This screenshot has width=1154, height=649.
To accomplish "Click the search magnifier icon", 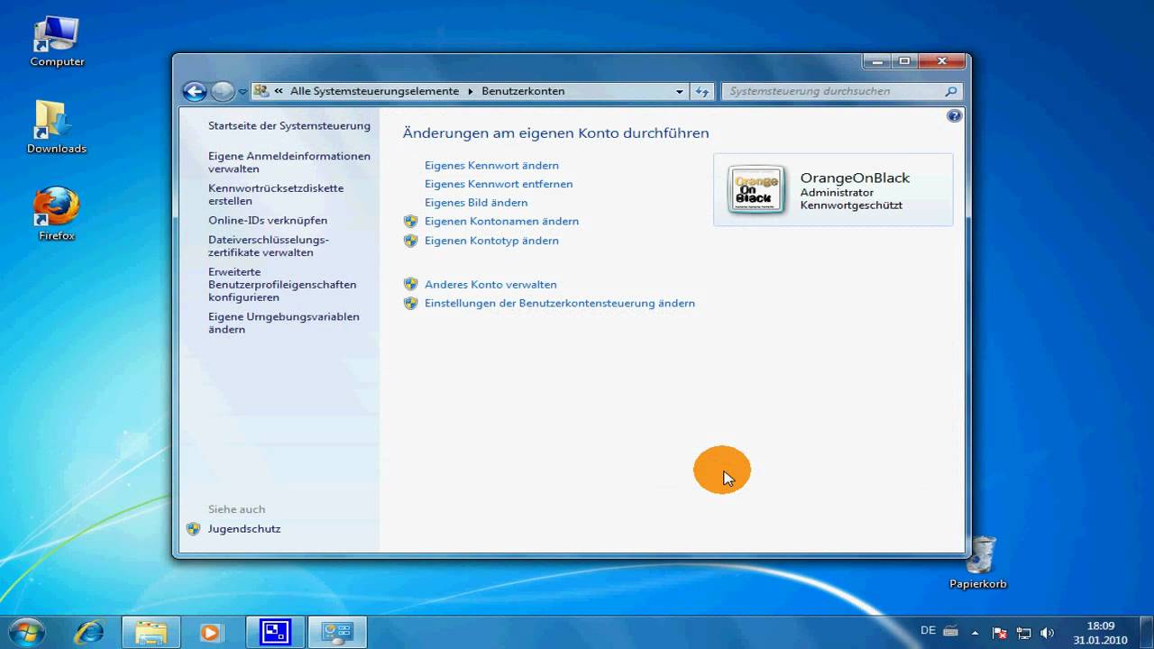I will [x=950, y=91].
